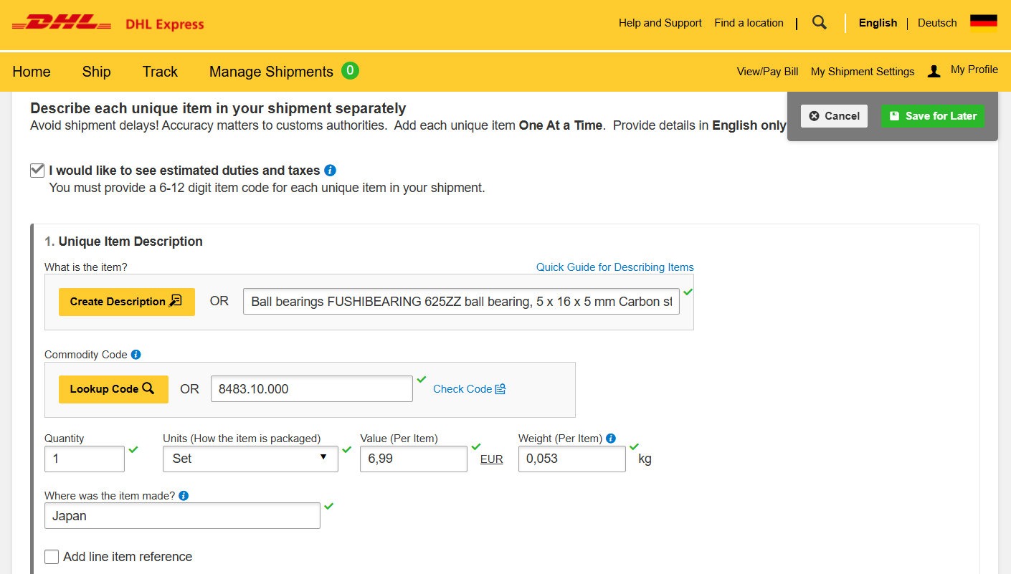Image resolution: width=1011 pixels, height=574 pixels.
Task: Open the Ship menu
Action: point(96,72)
